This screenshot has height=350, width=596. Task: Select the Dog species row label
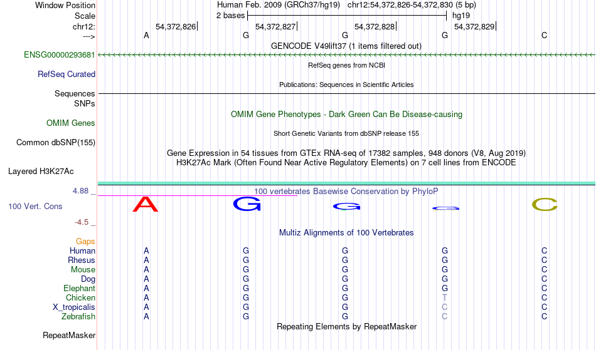click(x=88, y=279)
